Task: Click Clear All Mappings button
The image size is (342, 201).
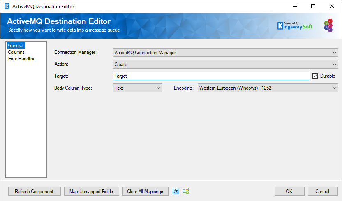Action: pos(146,192)
